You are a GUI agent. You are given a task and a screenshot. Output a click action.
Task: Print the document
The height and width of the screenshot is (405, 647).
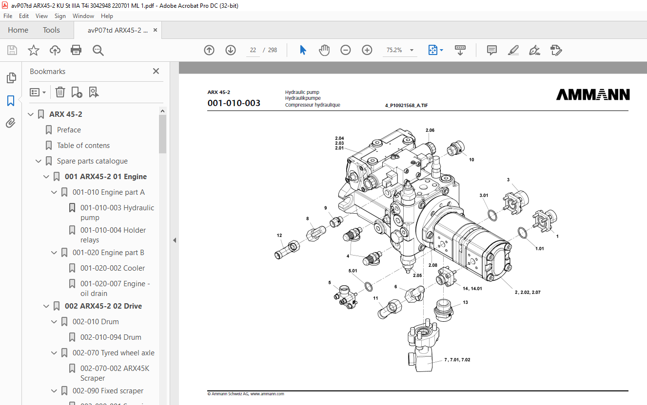tap(76, 50)
